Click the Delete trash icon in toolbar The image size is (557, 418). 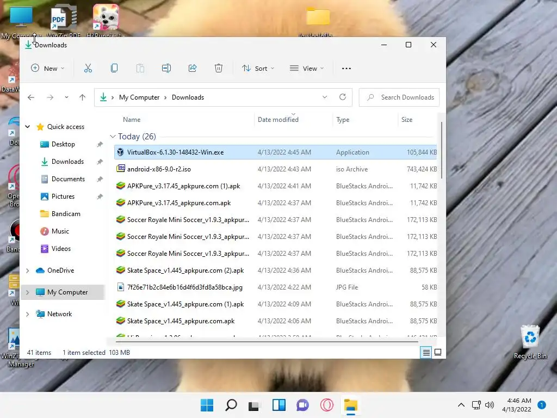(x=219, y=68)
